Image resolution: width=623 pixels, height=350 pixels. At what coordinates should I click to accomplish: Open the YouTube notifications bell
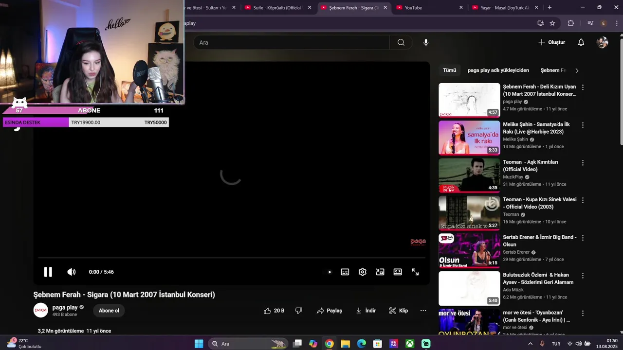[x=581, y=42]
